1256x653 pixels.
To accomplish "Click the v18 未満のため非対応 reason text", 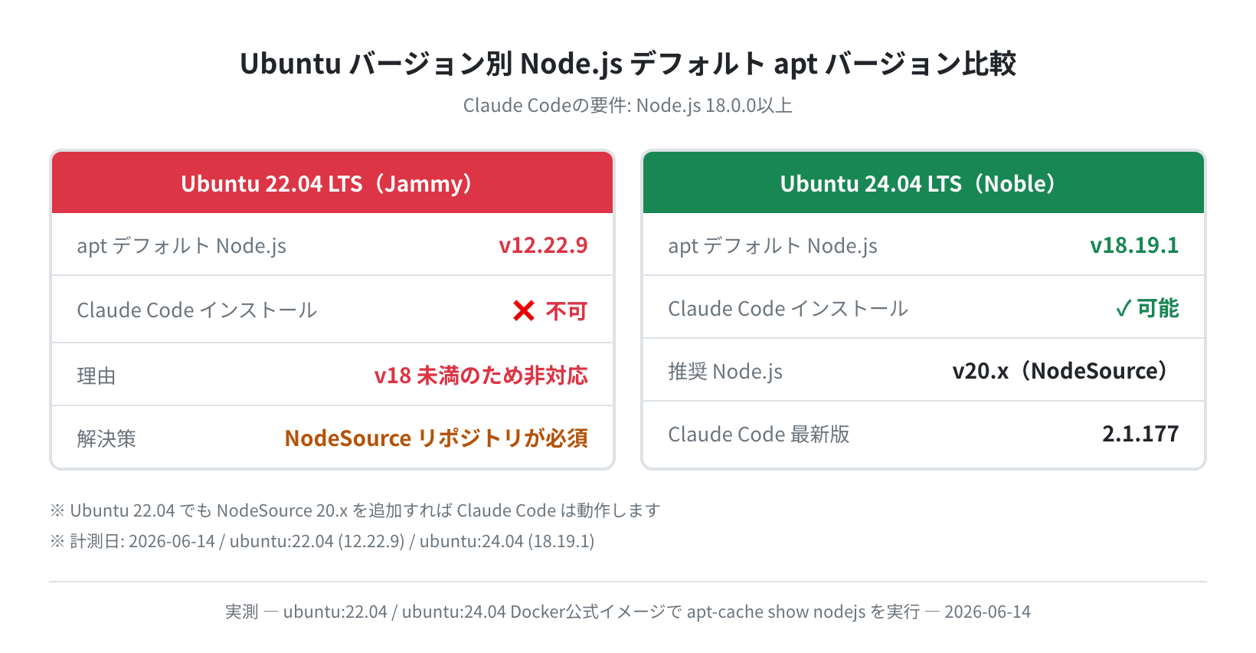I will [481, 376].
